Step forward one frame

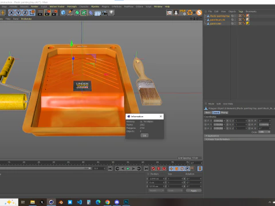point(133,169)
